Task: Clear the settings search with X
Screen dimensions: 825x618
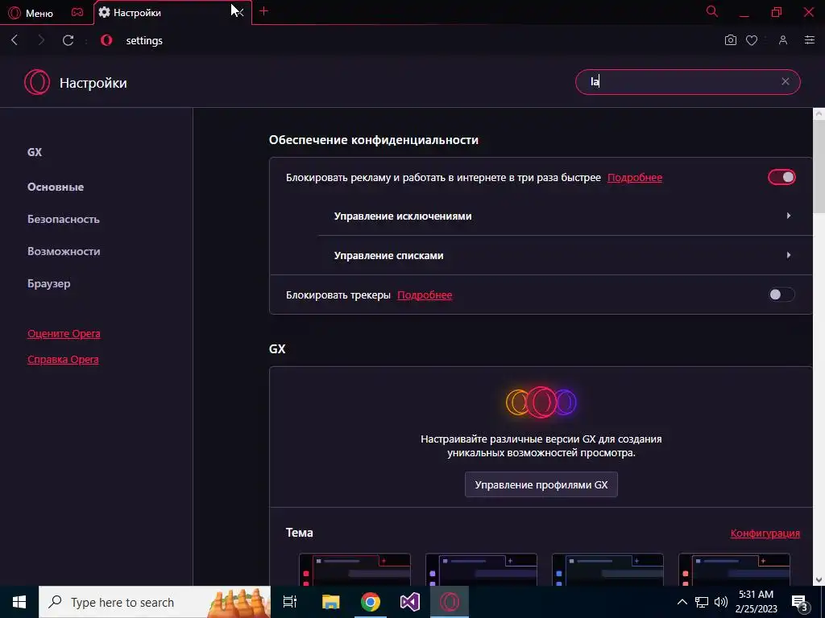Action: click(785, 81)
